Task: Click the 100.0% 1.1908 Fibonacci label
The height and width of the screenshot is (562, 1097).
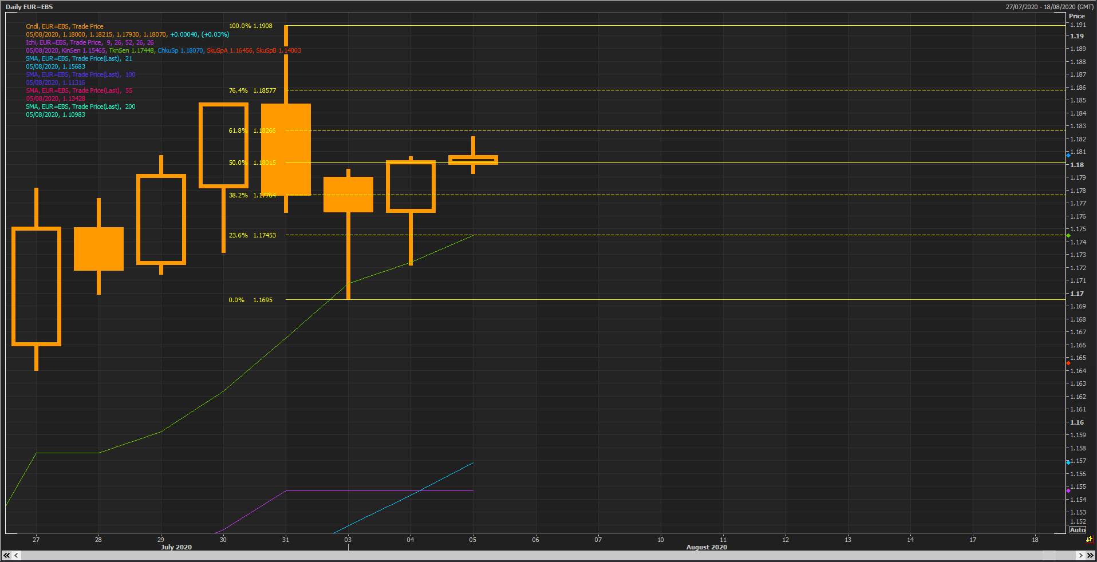Action: (x=251, y=26)
